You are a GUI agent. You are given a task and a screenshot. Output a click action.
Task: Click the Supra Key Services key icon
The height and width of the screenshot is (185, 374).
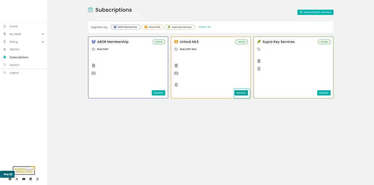(259, 42)
